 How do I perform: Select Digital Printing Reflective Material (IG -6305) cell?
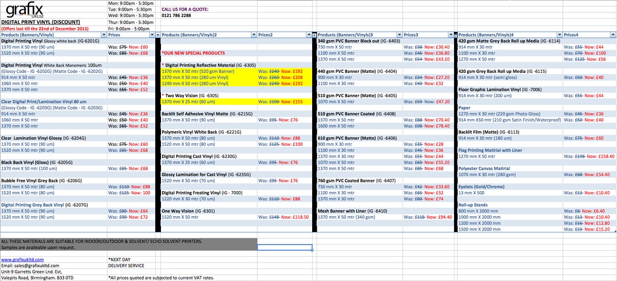coord(208,66)
